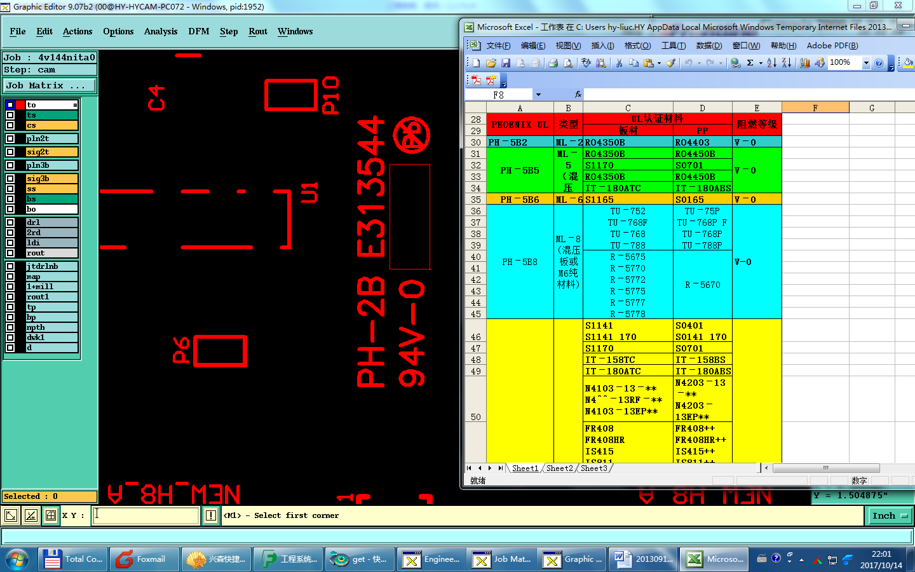The width and height of the screenshot is (915, 572).
Task: Run Spelling check icon in Excel toolbar
Action: click(586, 63)
